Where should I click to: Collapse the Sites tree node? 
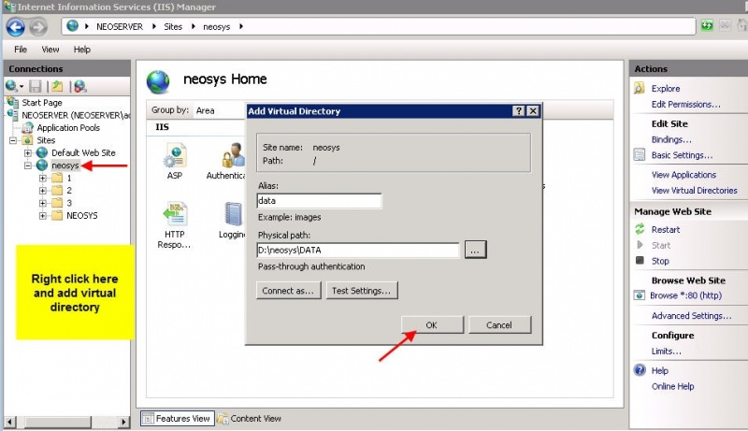[13, 140]
